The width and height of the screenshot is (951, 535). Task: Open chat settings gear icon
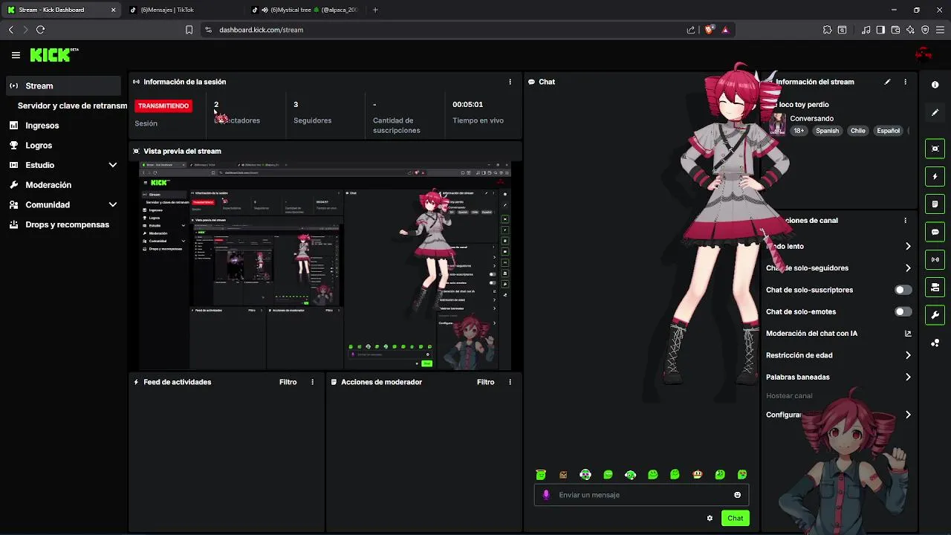point(710,518)
